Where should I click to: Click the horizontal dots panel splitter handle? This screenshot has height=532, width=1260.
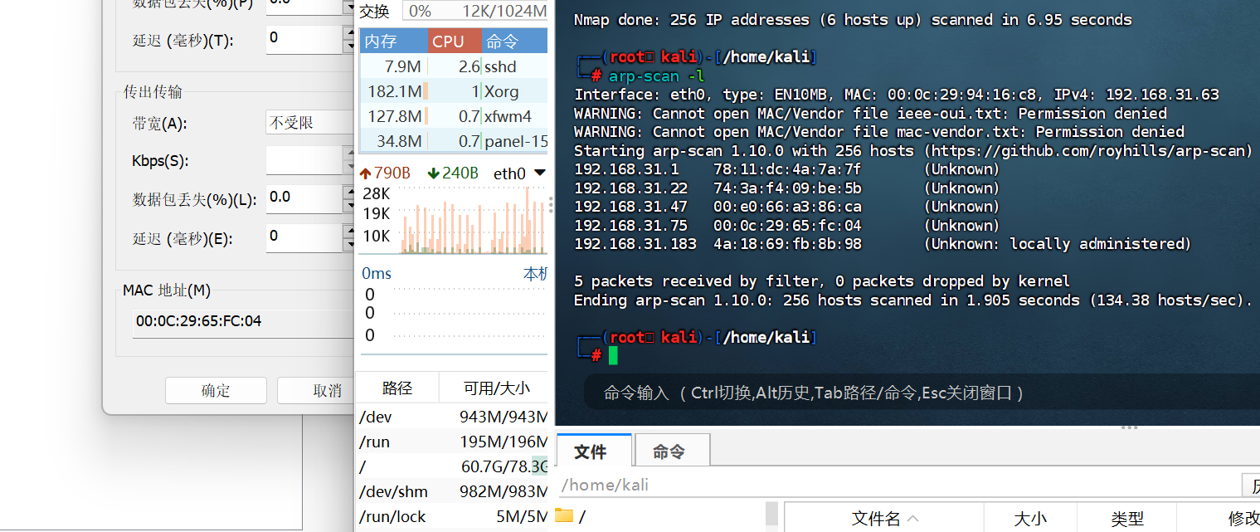(x=1129, y=428)
